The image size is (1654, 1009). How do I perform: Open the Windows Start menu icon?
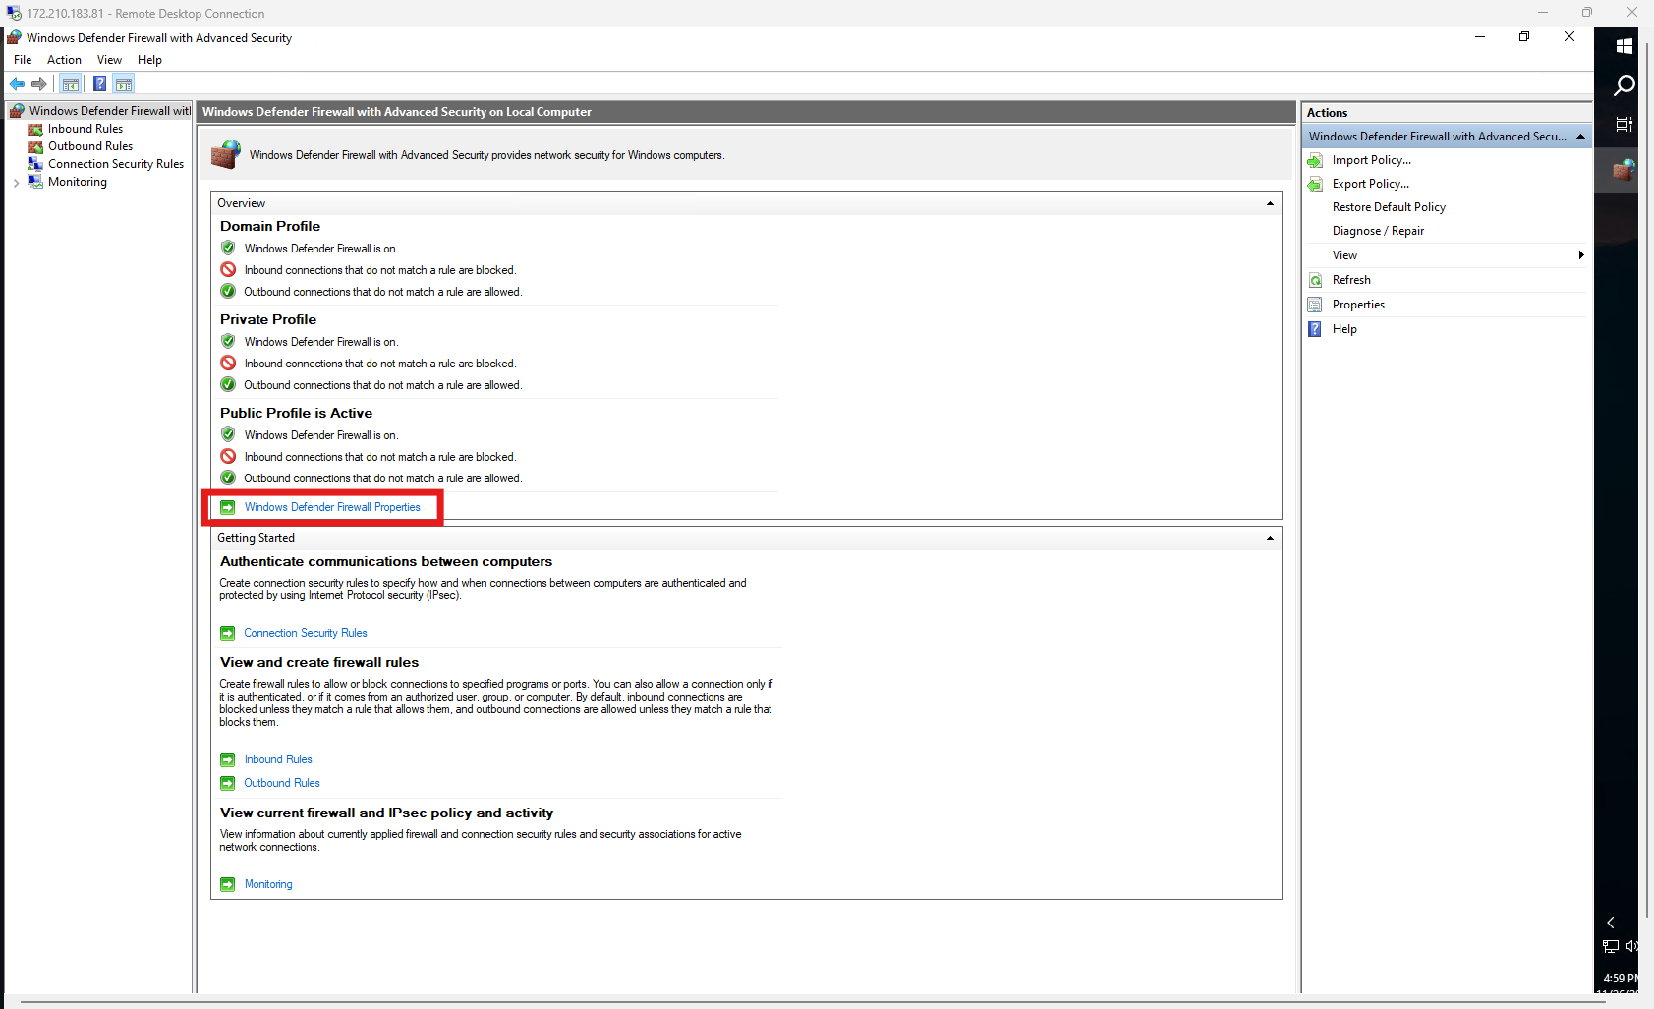point(1624,46)
